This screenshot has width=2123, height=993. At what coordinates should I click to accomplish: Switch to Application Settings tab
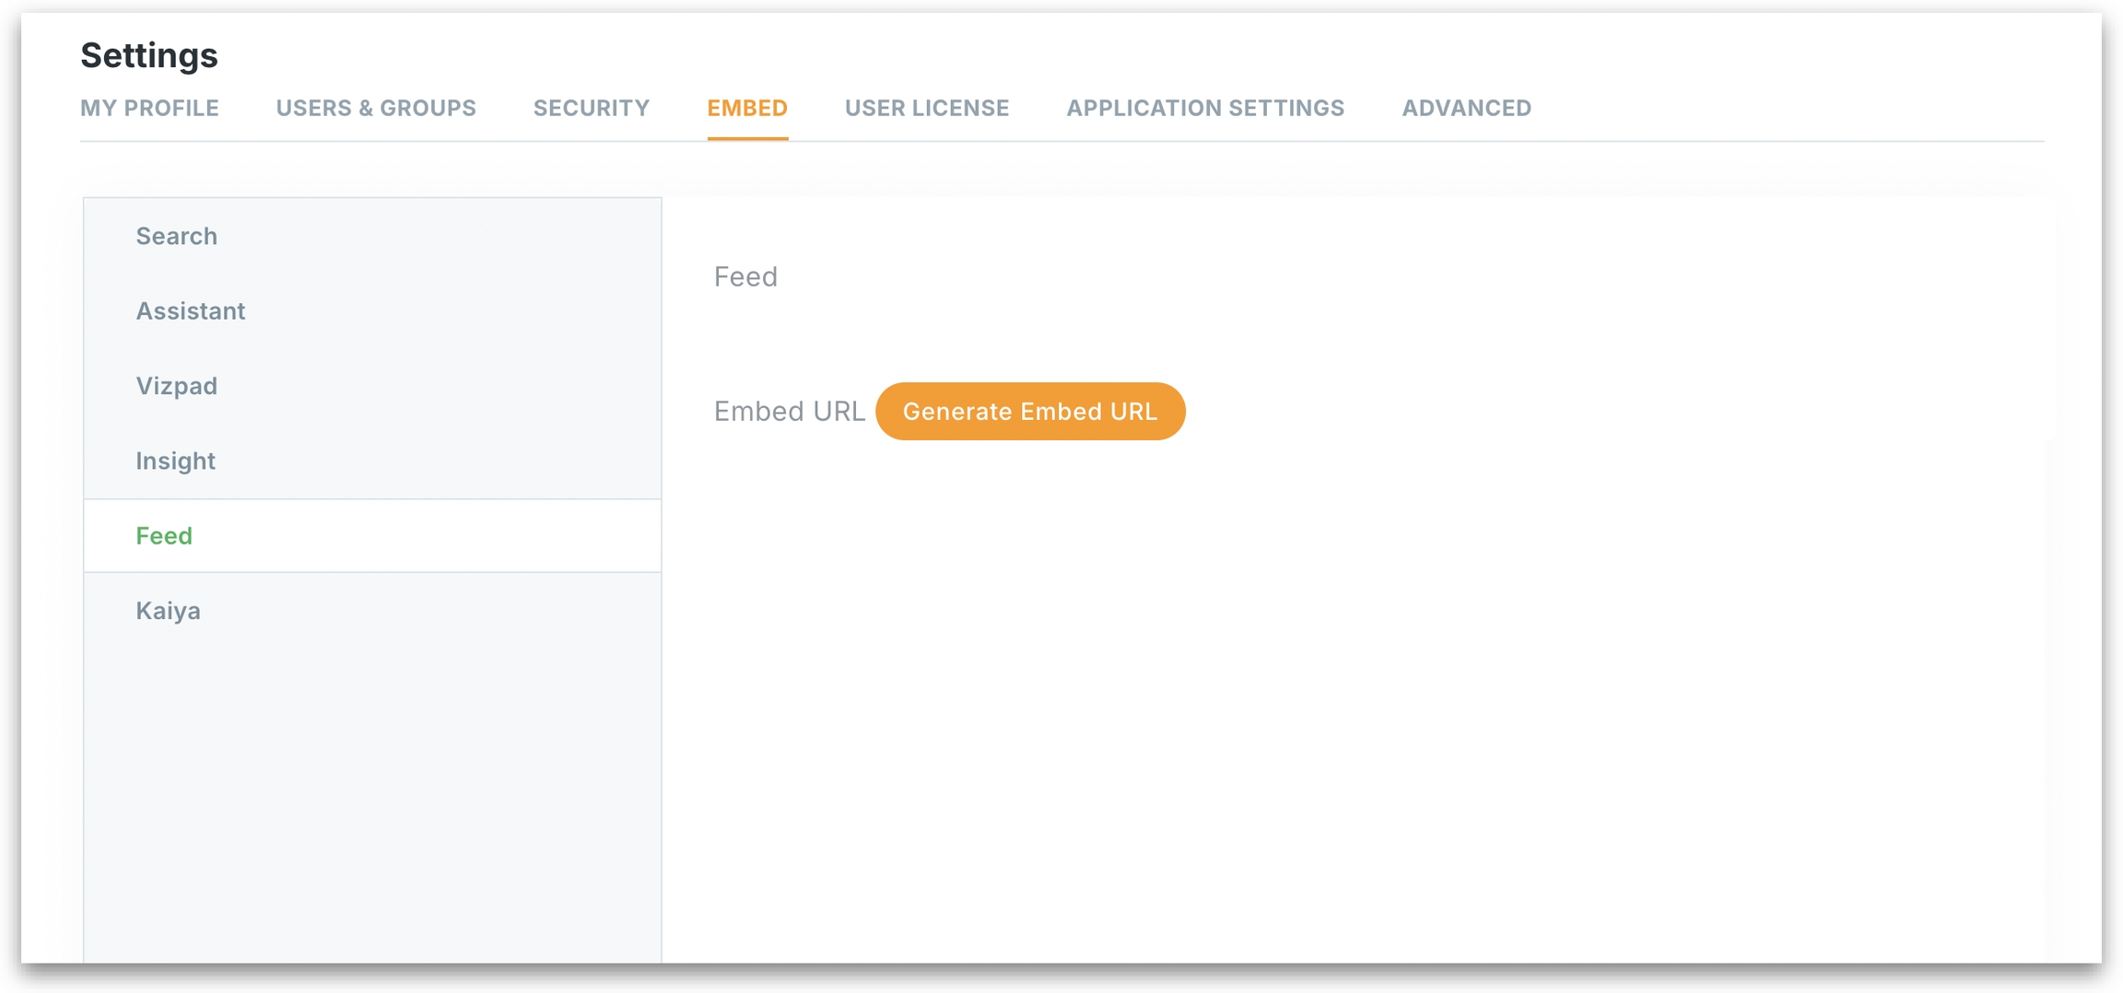(1204, 108)
